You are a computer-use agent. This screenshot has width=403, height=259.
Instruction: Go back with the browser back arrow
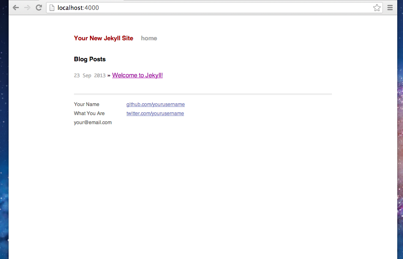click(16, 8)
